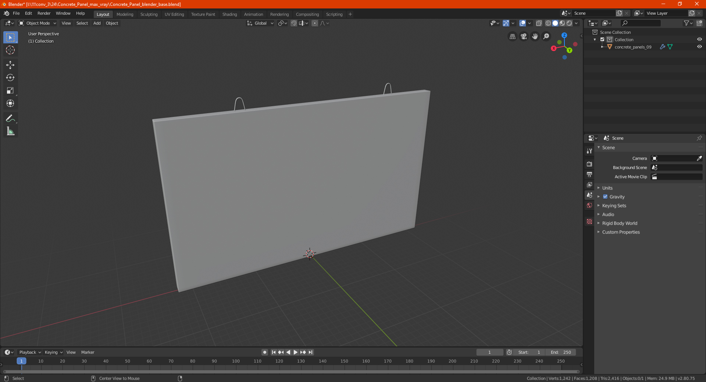Toggle the snapping magnet
Screen dimensions: 706x382
(x=294, y=23)
